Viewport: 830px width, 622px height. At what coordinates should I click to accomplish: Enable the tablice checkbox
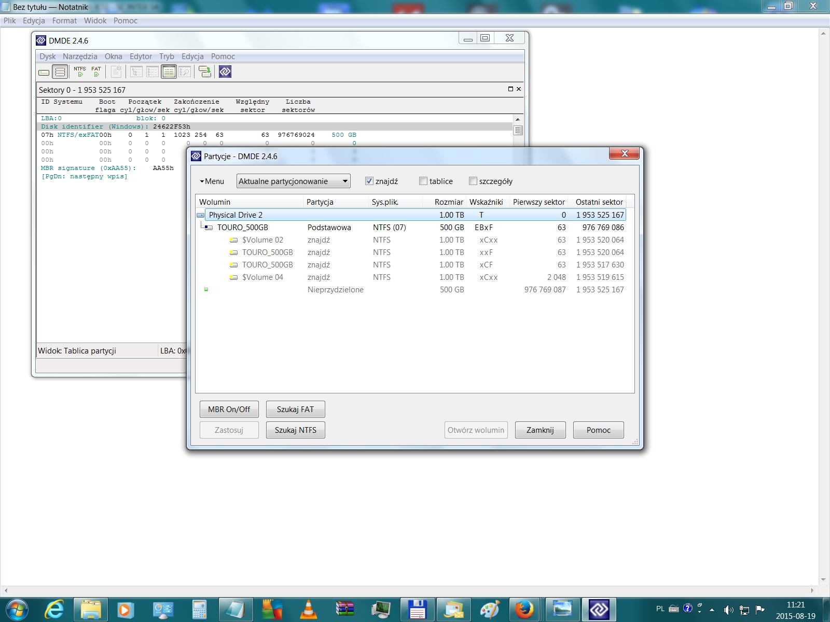tap(423, 181)
